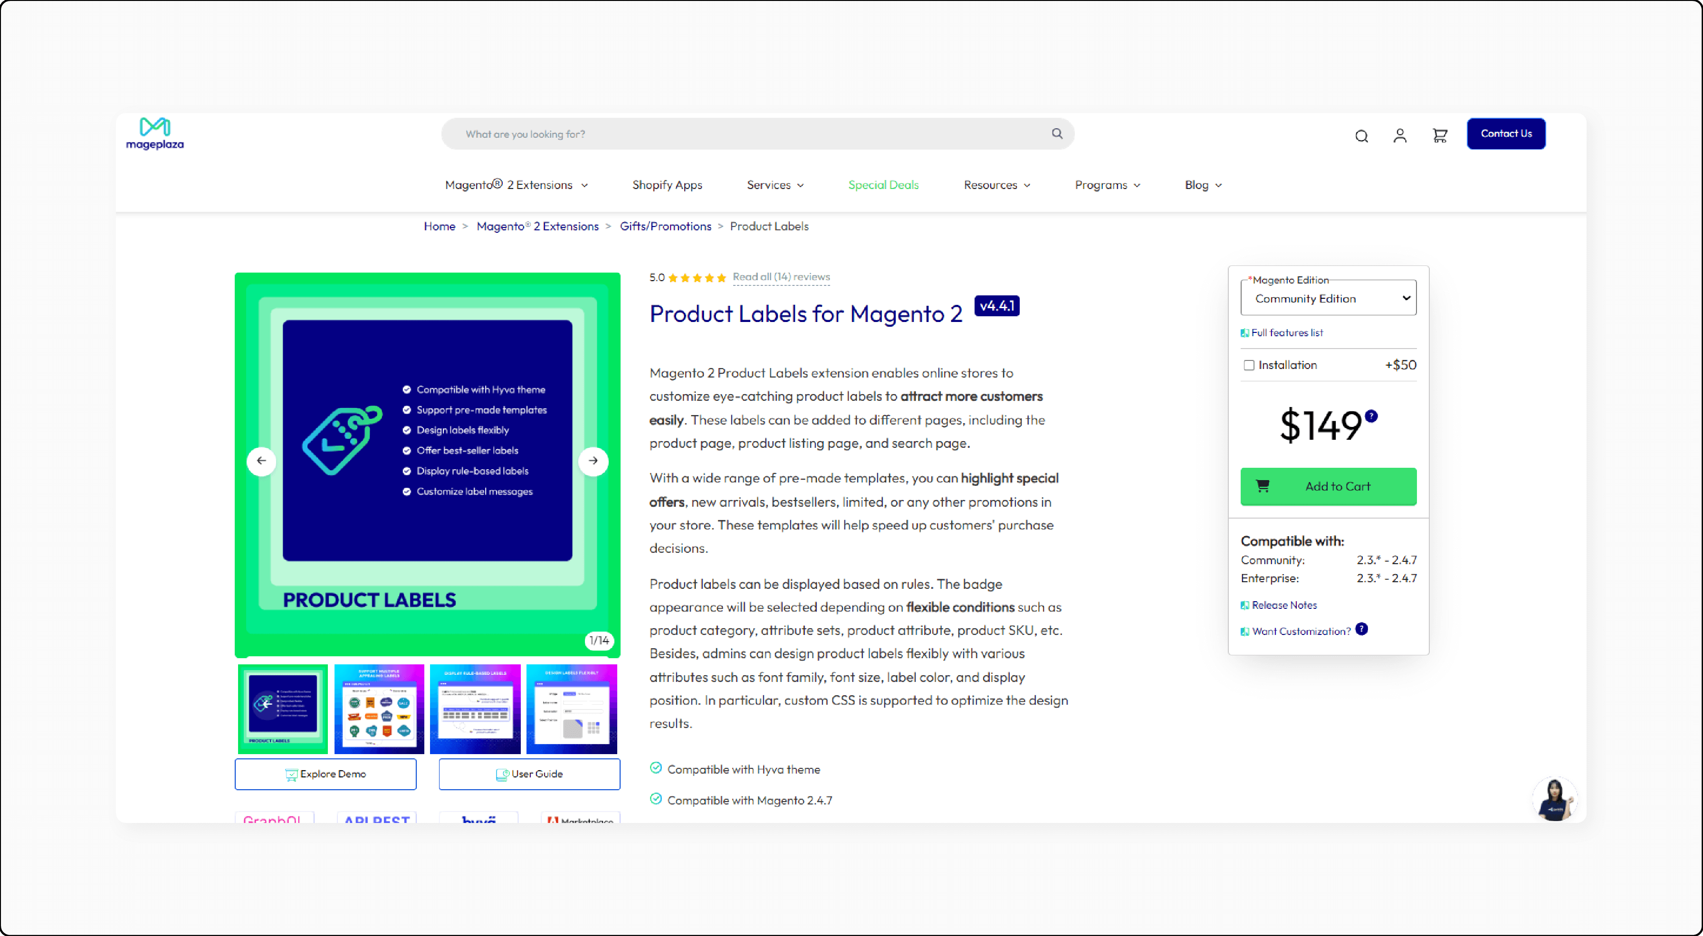Click the Explore Demo button
The image size is (1703, 936).
(325, 774)
